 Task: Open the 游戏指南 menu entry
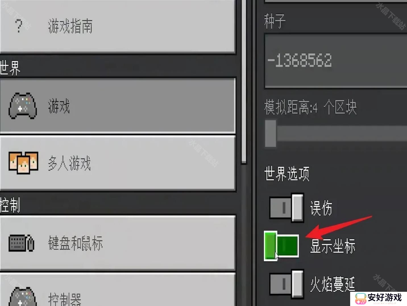point(118,26)
